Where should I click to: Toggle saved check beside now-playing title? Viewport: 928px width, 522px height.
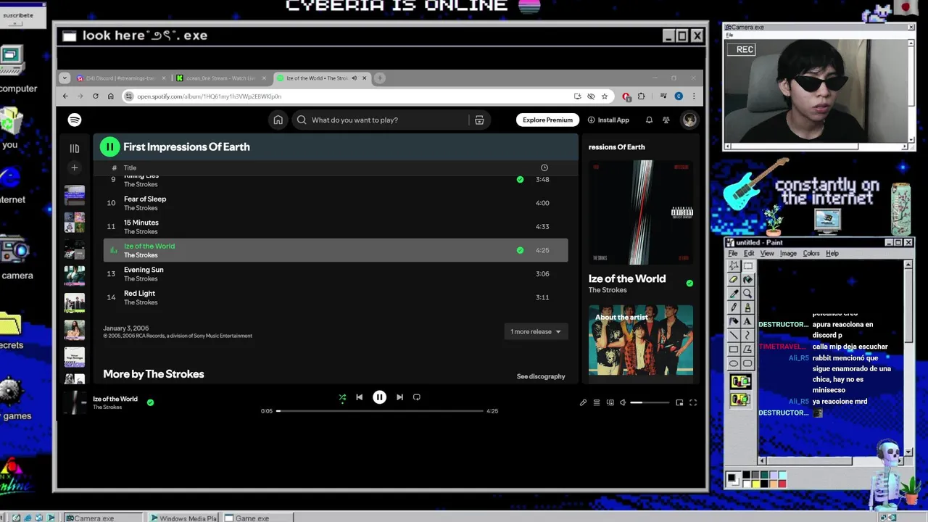click(x=150, y=402)
